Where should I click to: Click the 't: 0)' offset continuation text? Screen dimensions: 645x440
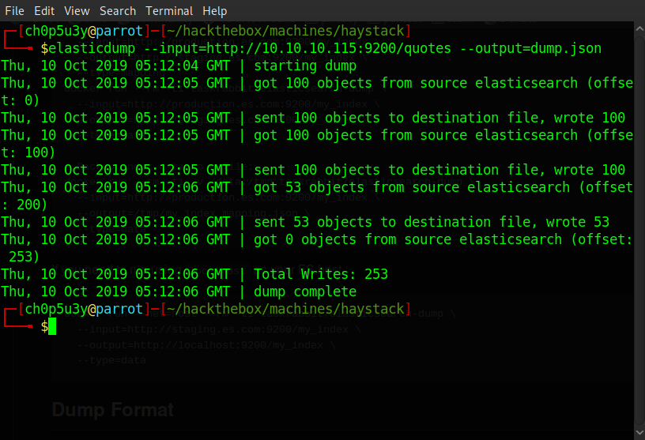21,100
